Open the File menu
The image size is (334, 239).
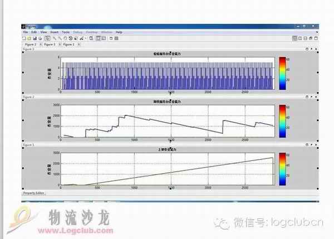point(25,32)
